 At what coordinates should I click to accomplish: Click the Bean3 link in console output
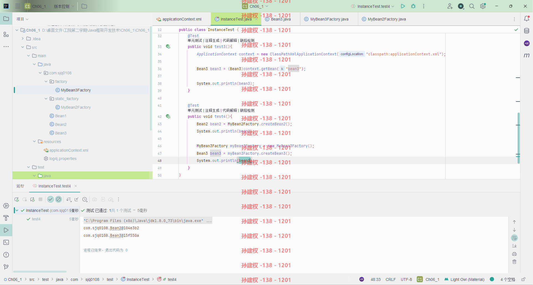115,235
